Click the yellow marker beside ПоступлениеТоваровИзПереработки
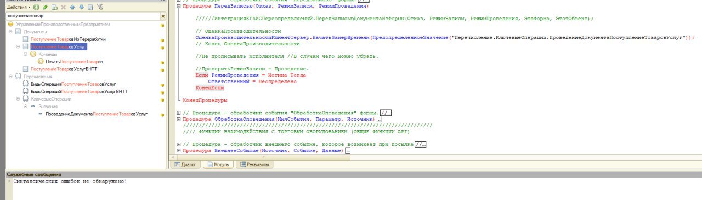702x200 pixels. pyautogui.click(x=162, y=40)
